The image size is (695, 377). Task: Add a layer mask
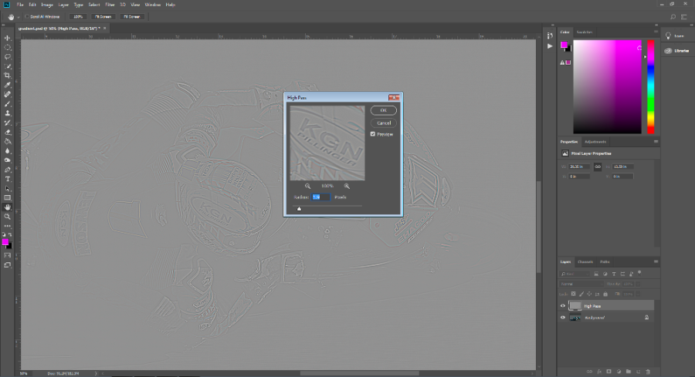[x=609, y=372]
